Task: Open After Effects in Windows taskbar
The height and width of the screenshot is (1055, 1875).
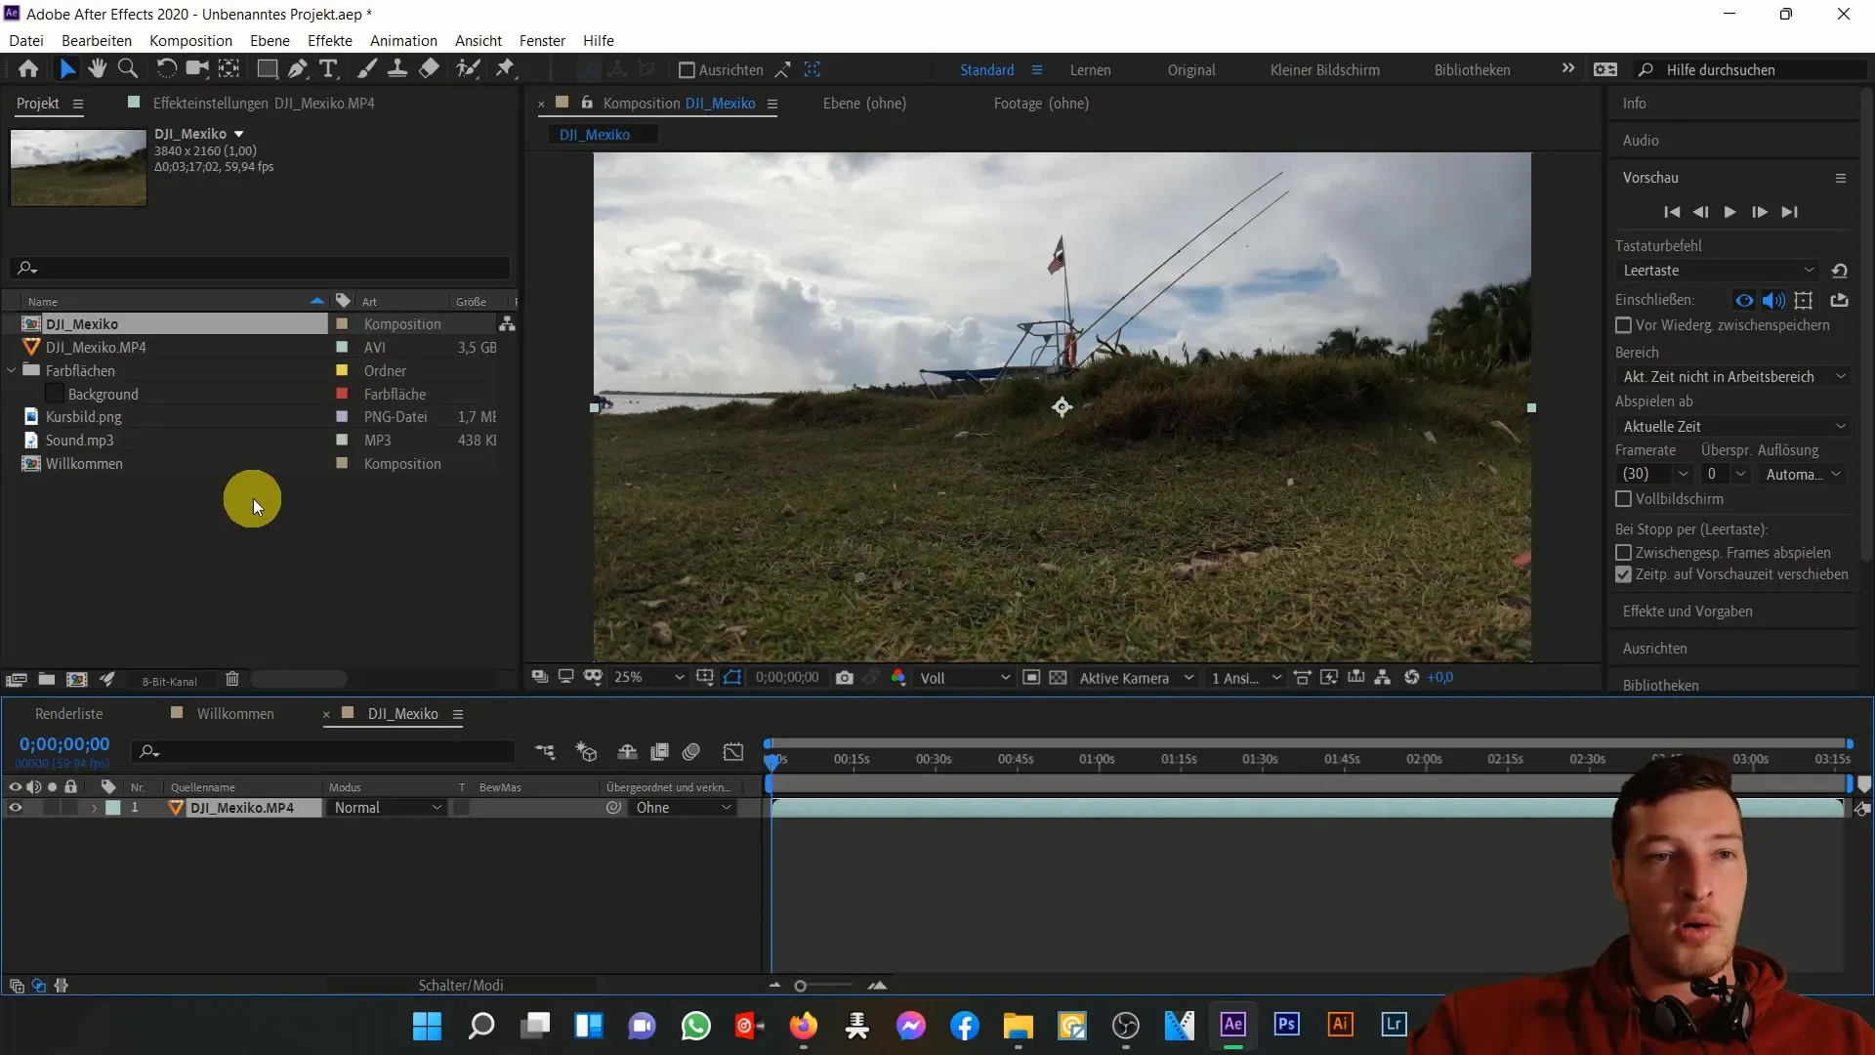Action: coord(1232,1025)
